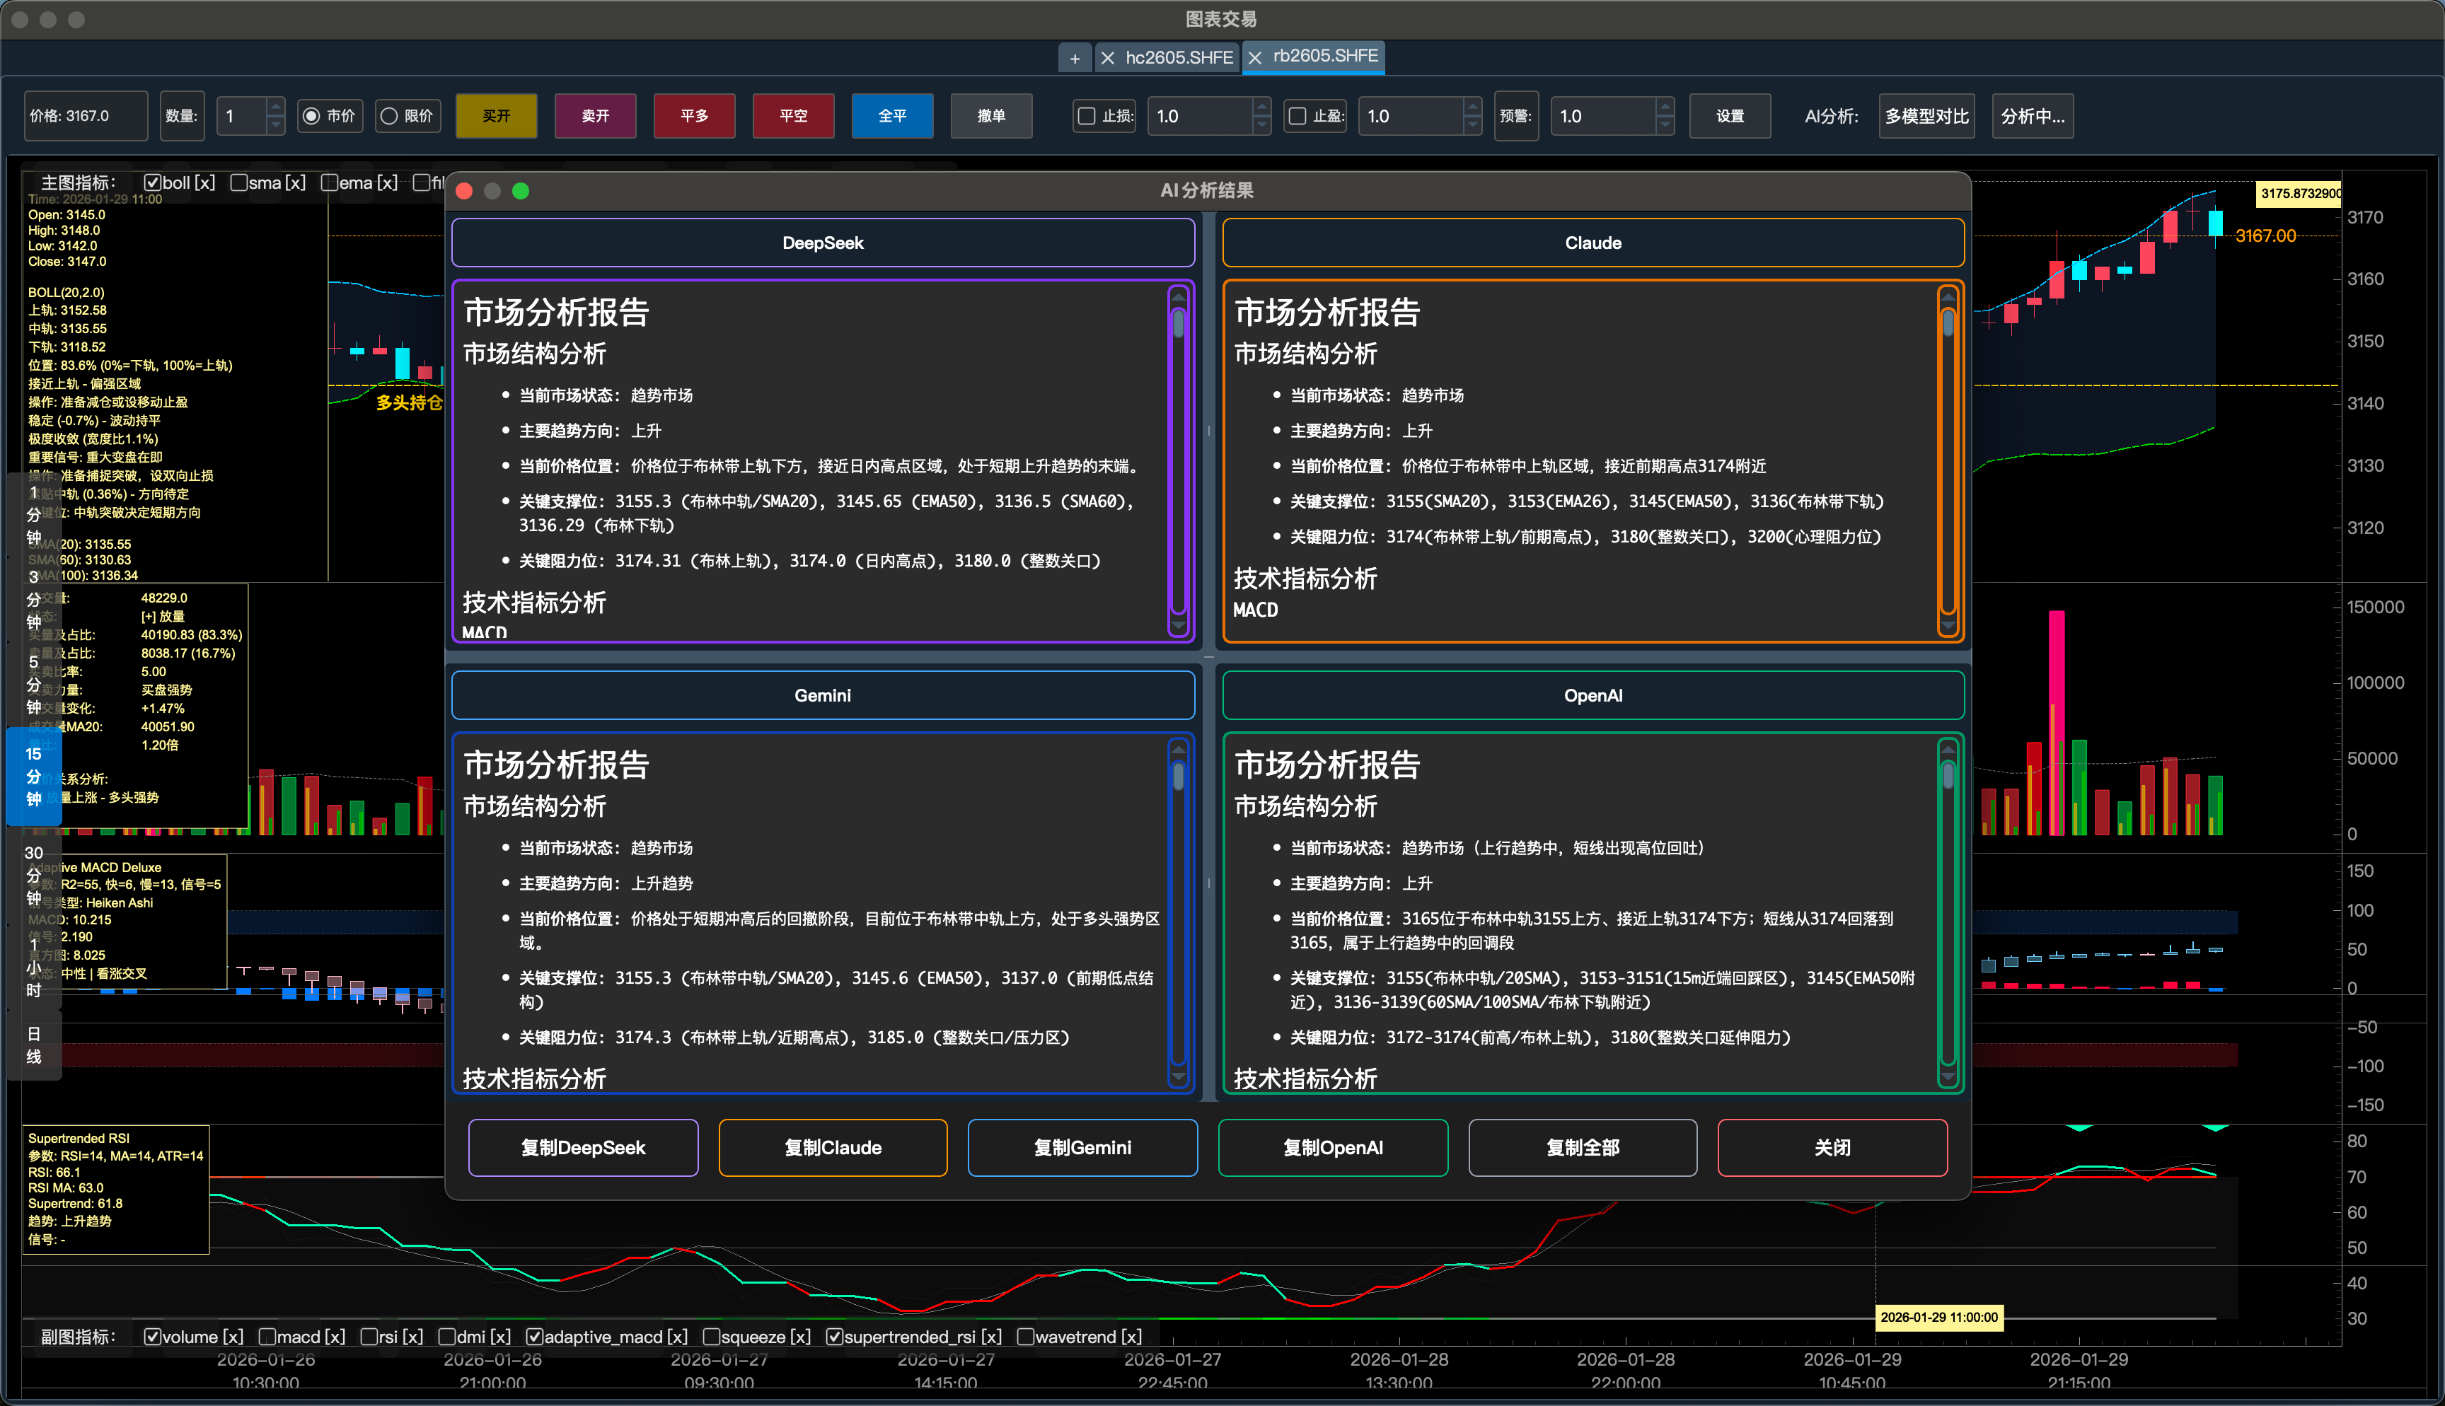Click down arrow on 止损 value spinner
Viewport: 2445px width, 1406px height.
1261,124
